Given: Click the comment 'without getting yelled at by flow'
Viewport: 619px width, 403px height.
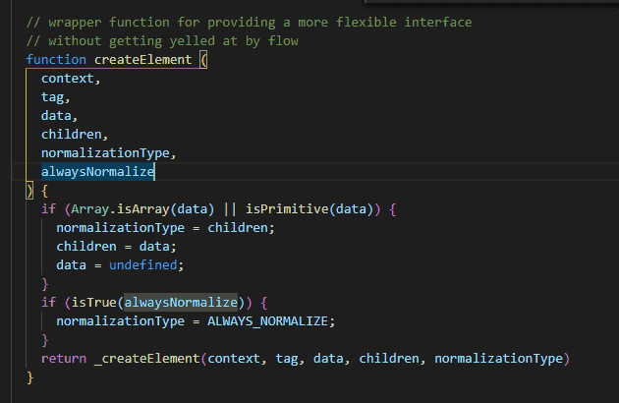Looking at the screenshot, I should pos(162,40).
